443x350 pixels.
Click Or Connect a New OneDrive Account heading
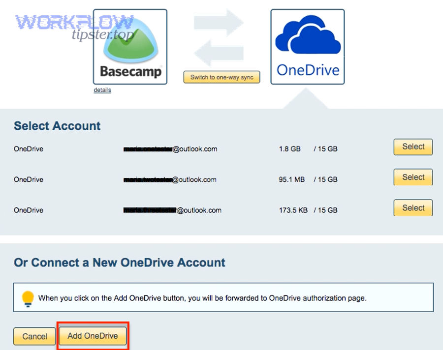click(x=120, y=262)
